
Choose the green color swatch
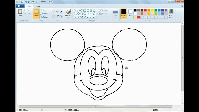pyautogui.click(x=156, y=10)
